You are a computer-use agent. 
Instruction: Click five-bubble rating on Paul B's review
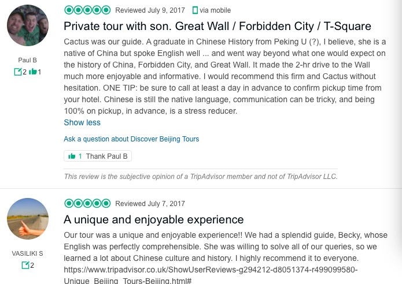[87, 10]
